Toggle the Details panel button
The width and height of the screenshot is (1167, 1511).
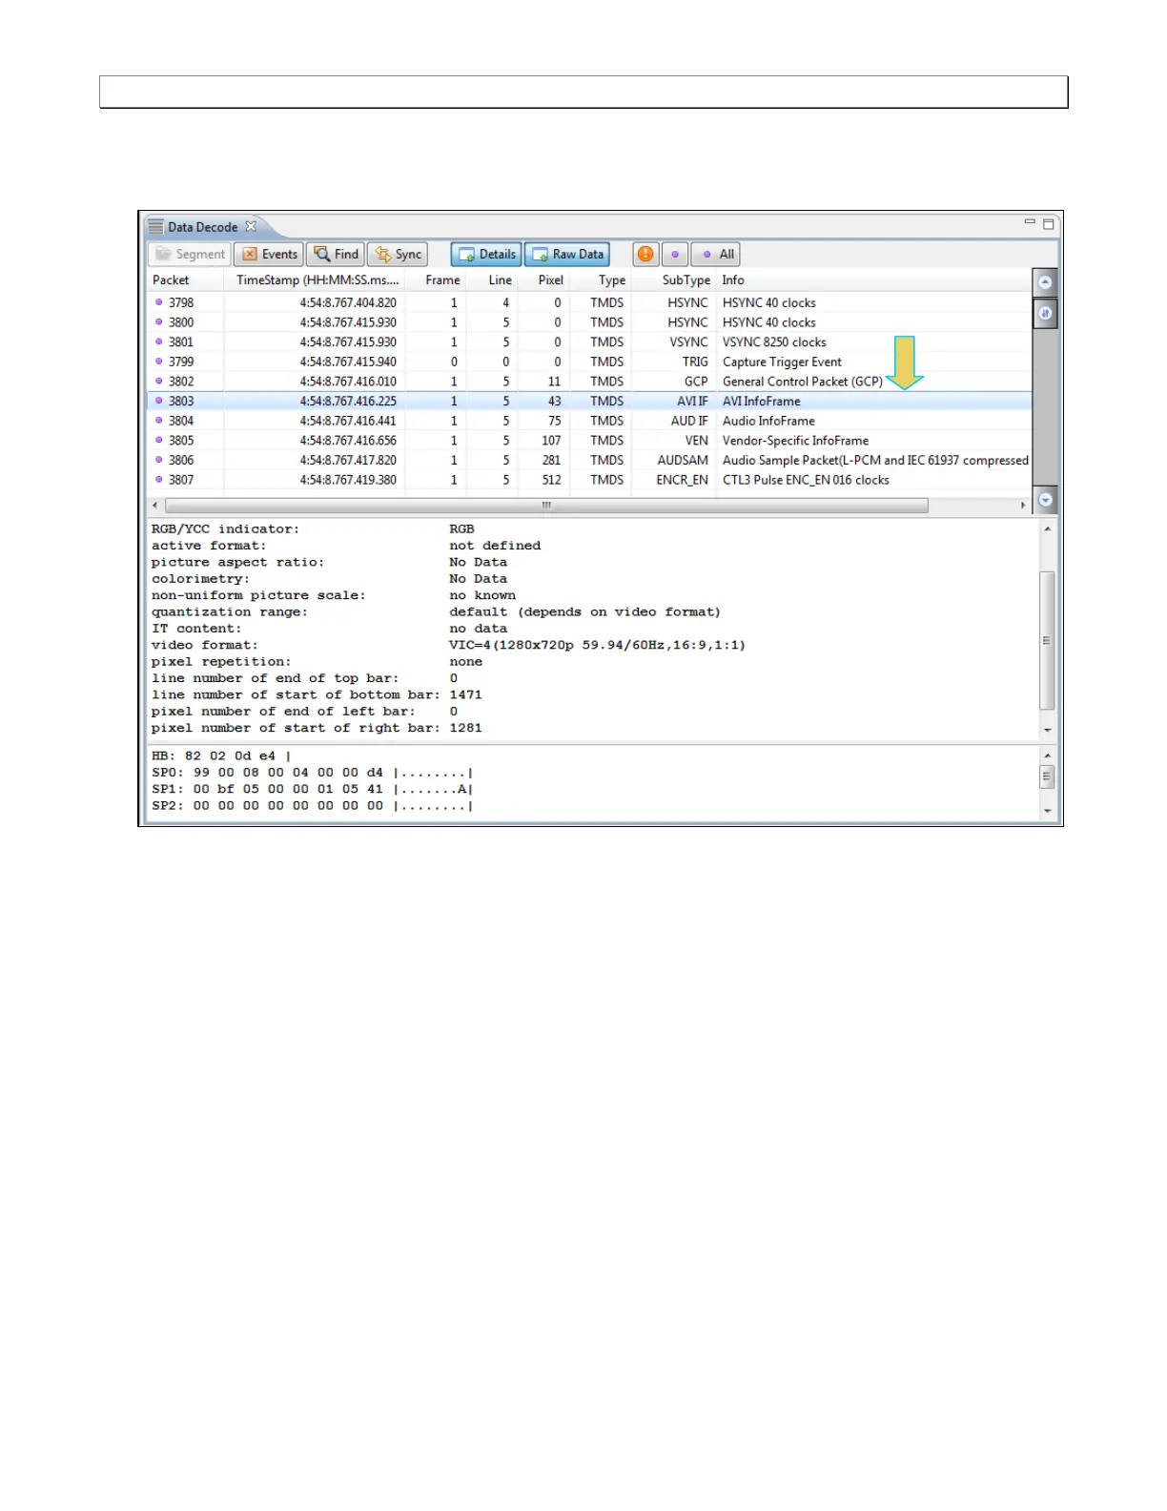(x=486, y=255)
